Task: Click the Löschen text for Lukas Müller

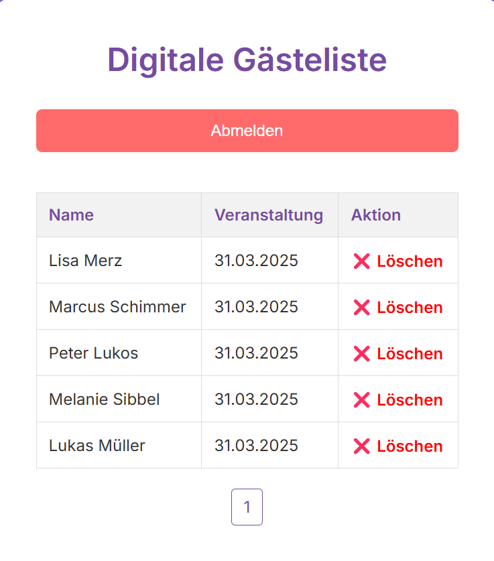Action: pos(410,446)
